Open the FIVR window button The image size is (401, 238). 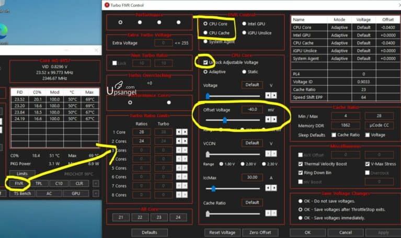[x=19, y=184]
